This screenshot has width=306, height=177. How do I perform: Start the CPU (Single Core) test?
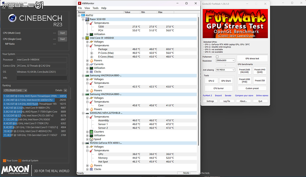click(62, 39)
